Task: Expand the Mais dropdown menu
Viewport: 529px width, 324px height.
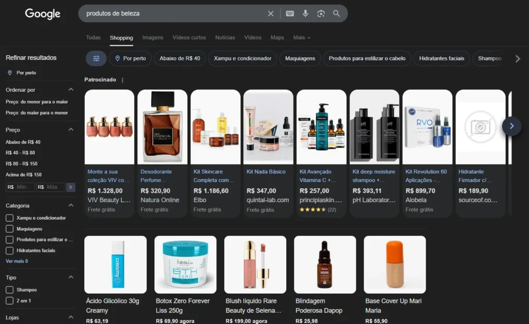Action: coord(302,37)
